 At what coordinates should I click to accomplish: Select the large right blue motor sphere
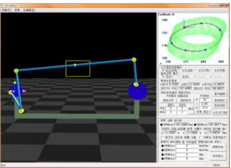click(x=137, y=91)
